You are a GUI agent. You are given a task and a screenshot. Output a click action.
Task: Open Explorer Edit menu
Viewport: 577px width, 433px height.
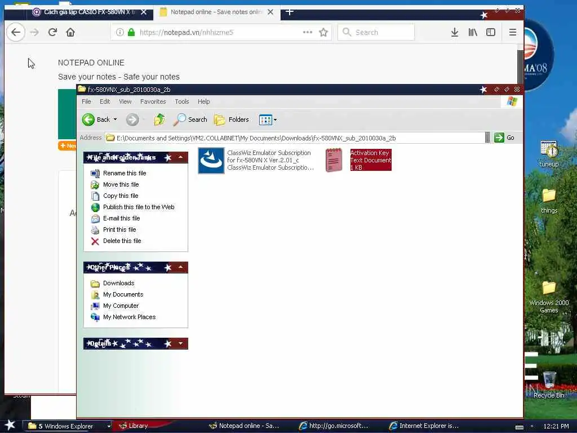(104, 101)
